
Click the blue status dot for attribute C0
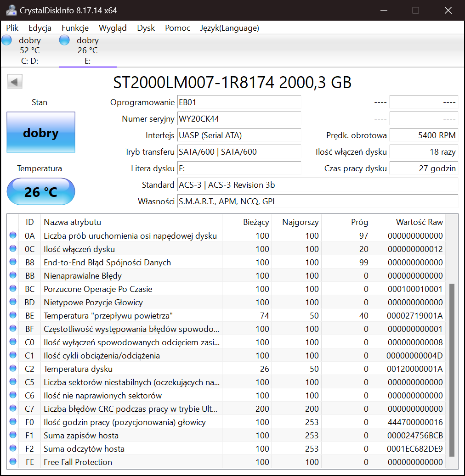[x=13, y=342]
